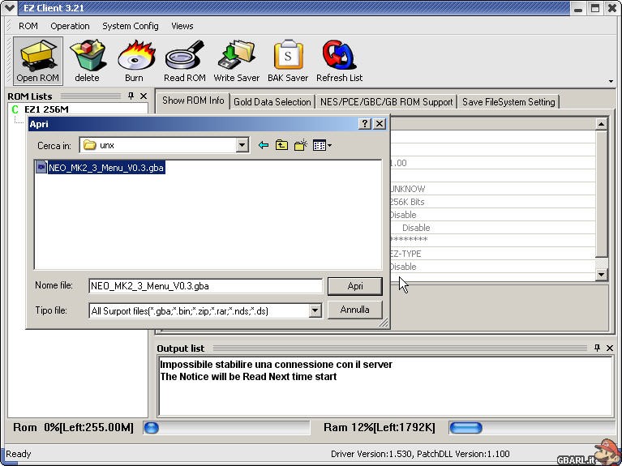The image size is (622, 466).
Task: Grab the Apri dialog resize grip corner
Action: pyautogui.click(x=384, y=323)
